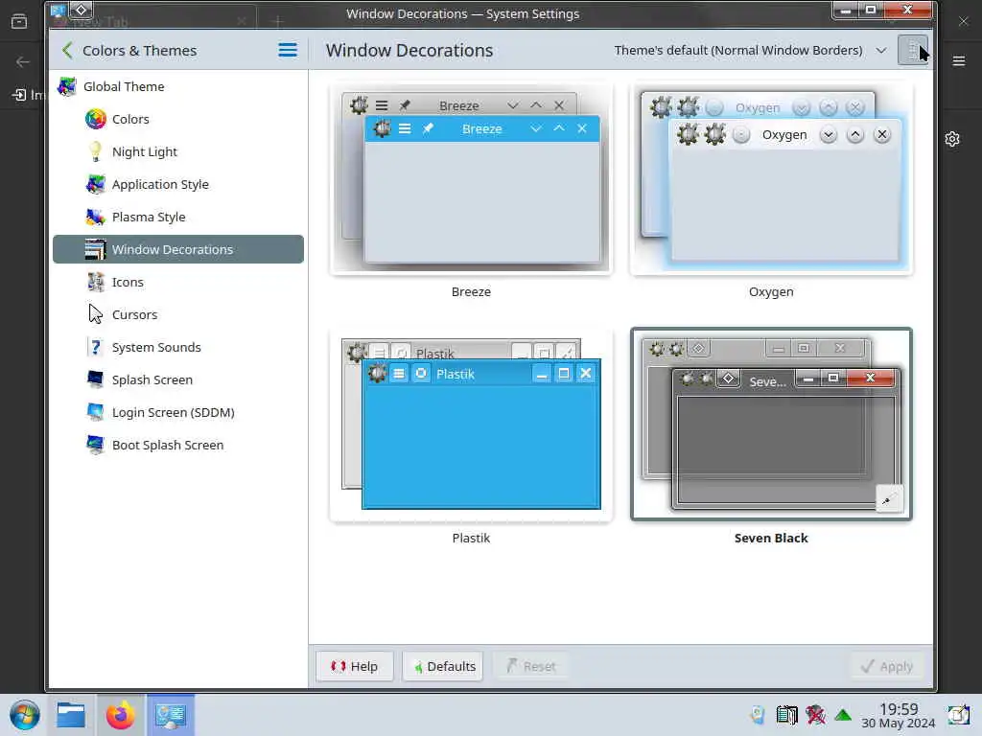Screen dimensions: 982x736
Task: Click the Oxygen label text
Action: click(x=771, y=291)
